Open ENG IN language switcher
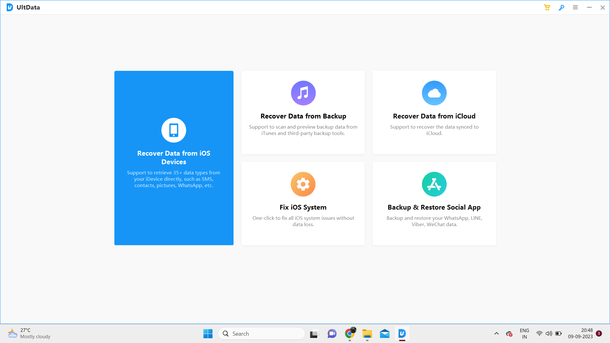The height and width of the screenshot is (343, 610). tap(524, 334)
